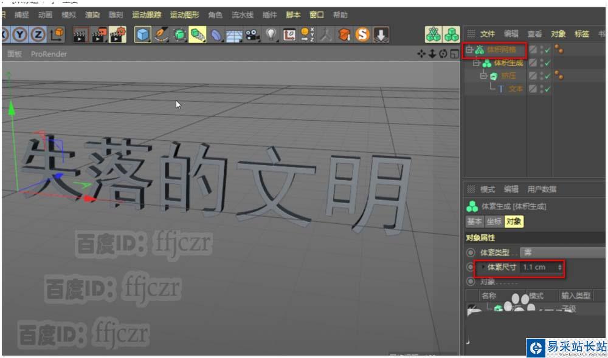
Task: Click animation dot beside 体素类型
Action: click(x=471, y=253)
